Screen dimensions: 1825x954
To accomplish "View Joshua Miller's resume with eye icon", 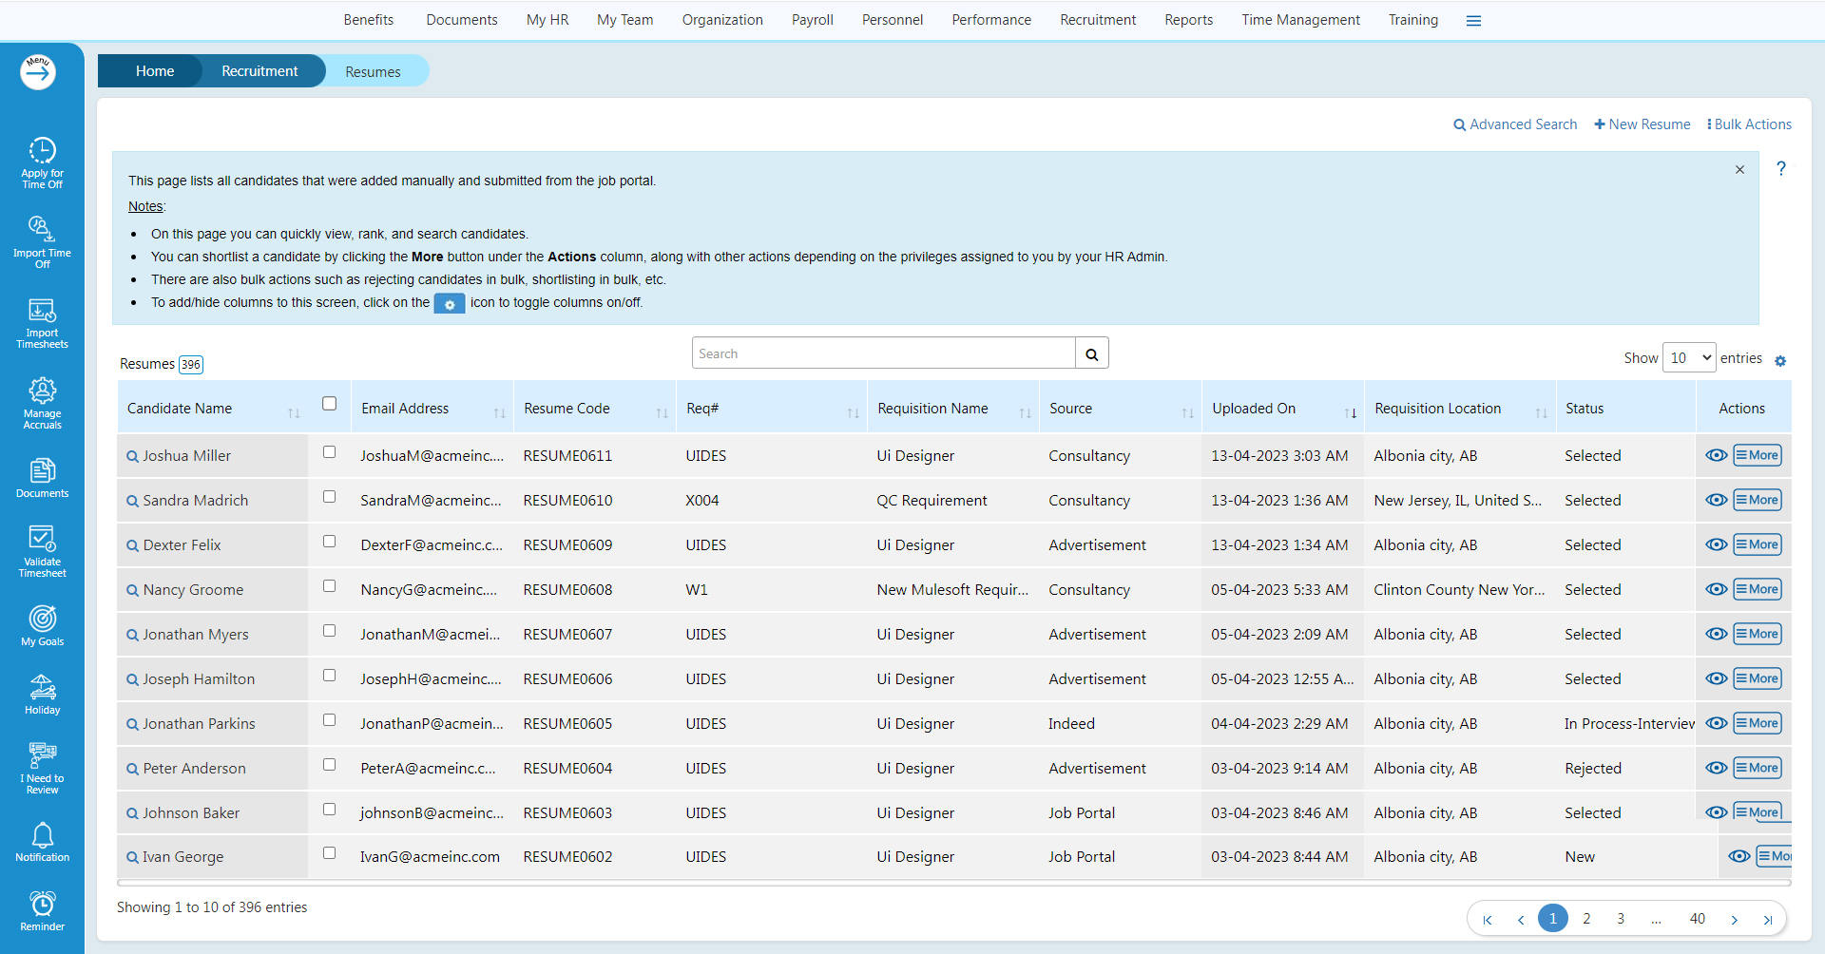I will tap(1716, 455).
